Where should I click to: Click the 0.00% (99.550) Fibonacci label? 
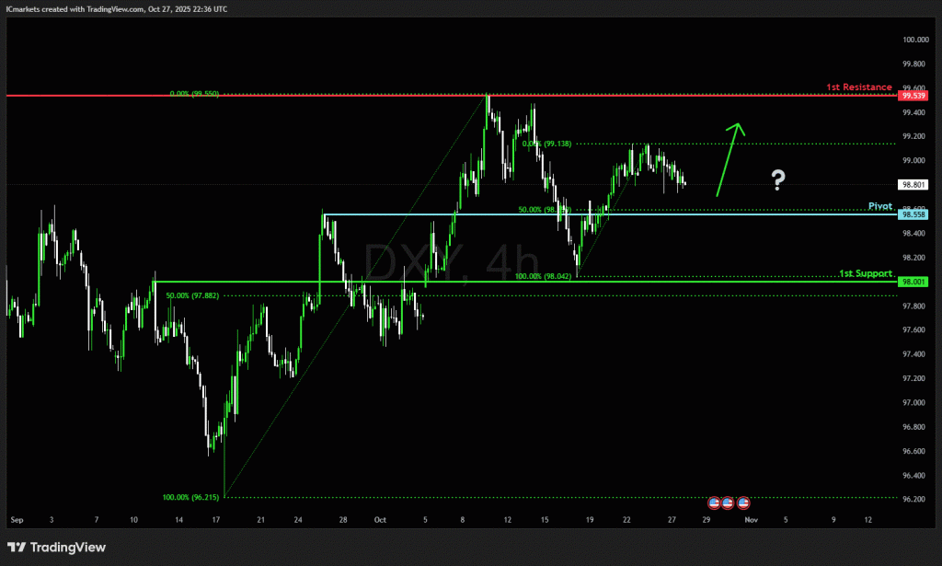tap(196, 94)
